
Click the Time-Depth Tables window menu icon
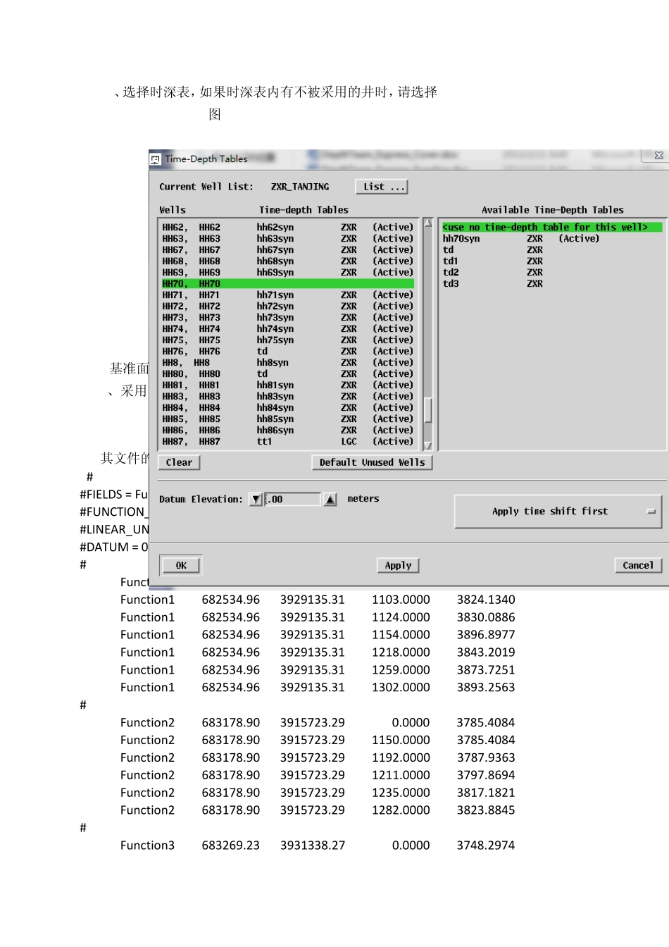156,159
